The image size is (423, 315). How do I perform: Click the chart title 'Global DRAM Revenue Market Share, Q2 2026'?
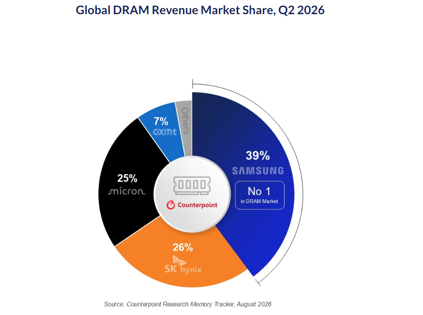pyautogui.click(x=200, y=10)
